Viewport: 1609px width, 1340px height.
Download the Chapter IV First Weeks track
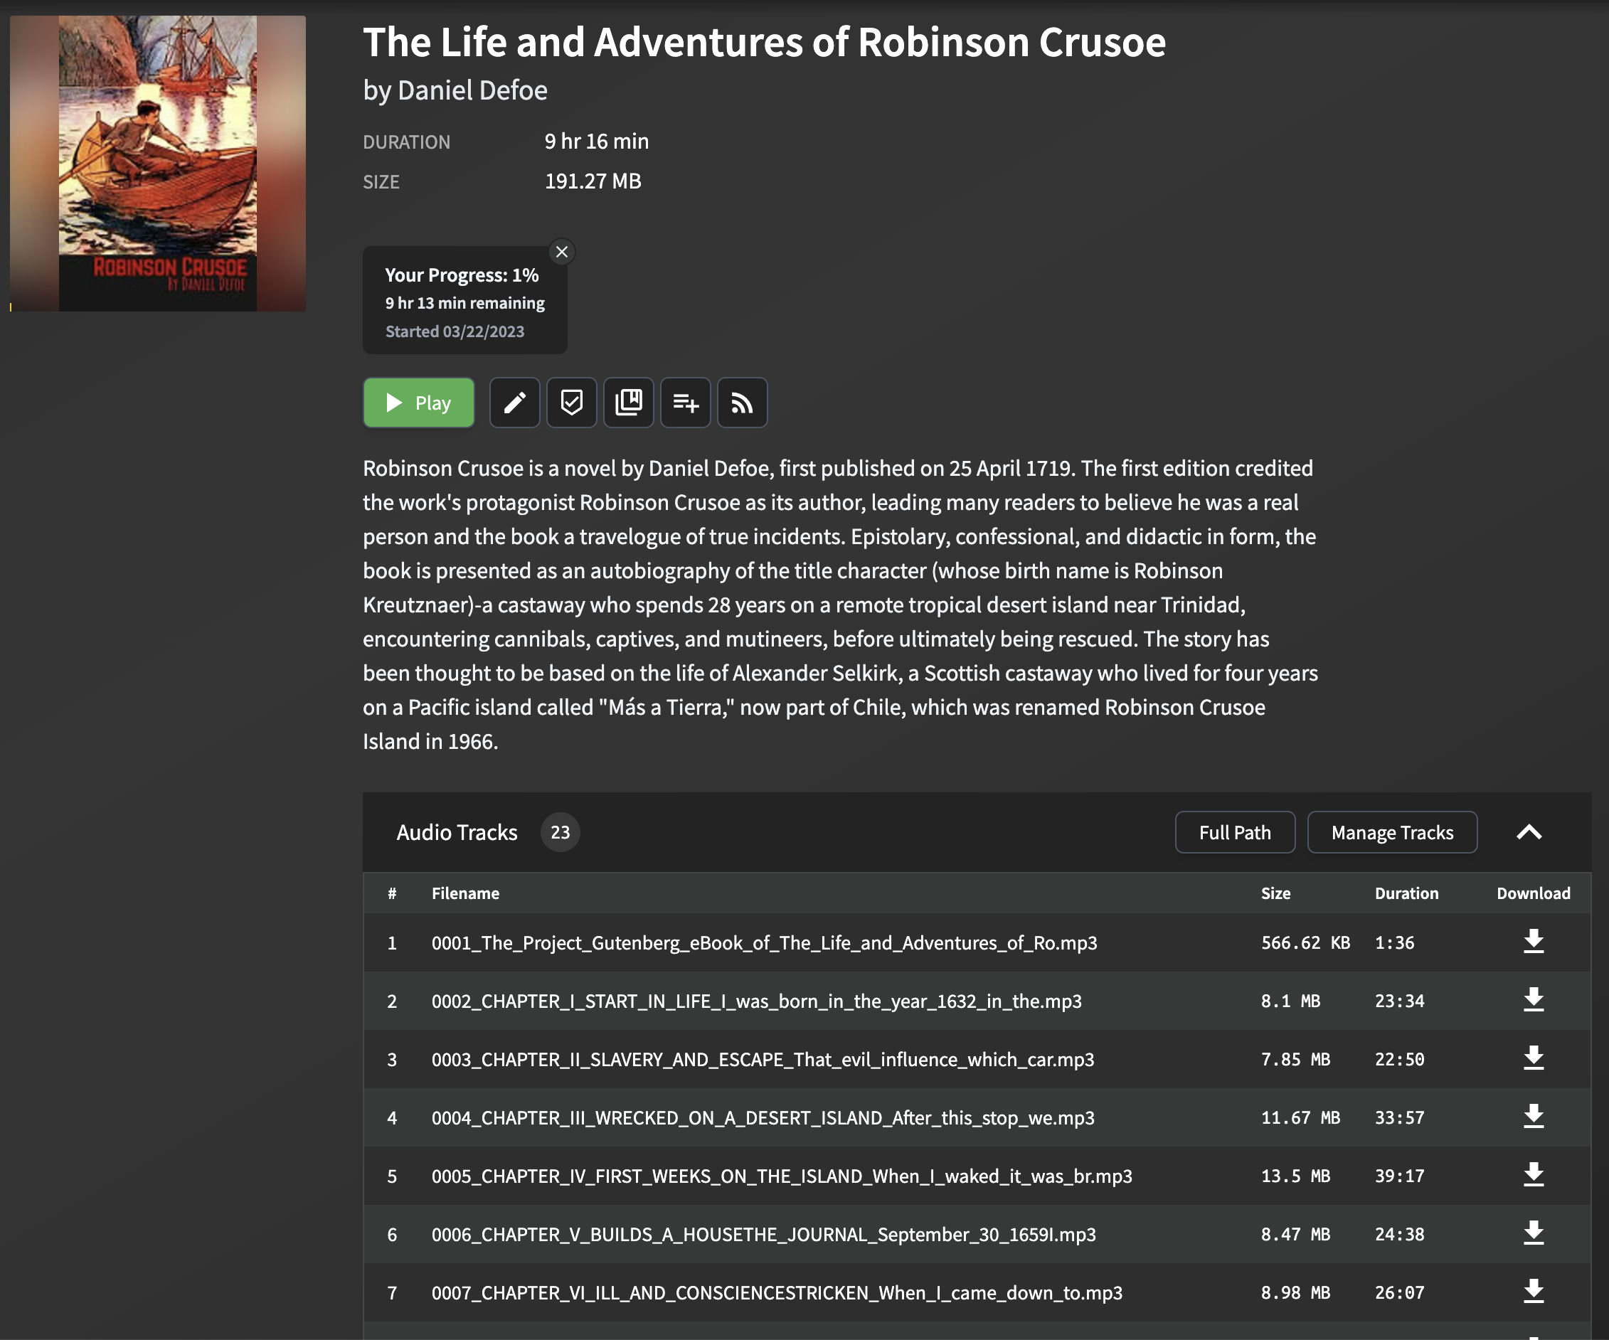click(1533, 1175)
